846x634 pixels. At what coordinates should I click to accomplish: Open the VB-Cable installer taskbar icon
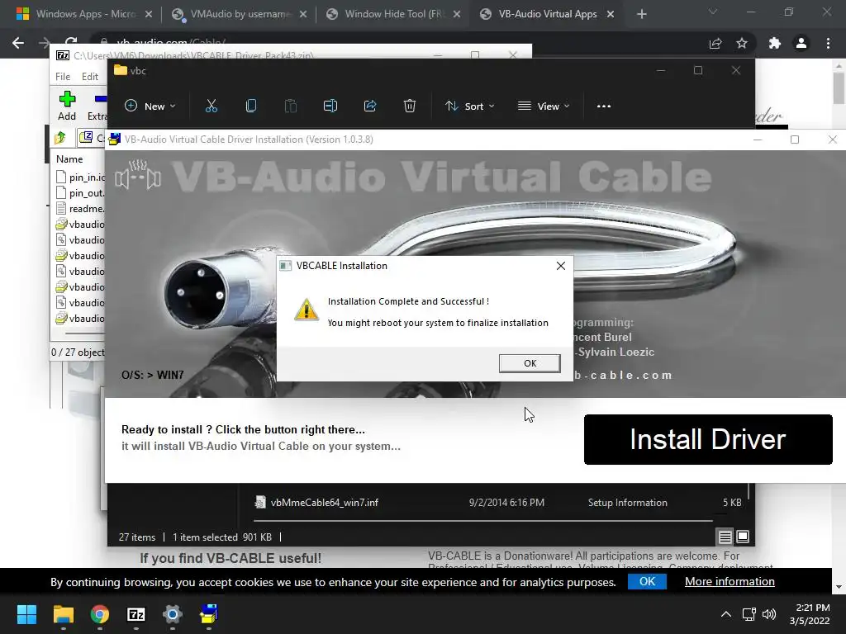[209, 614]
